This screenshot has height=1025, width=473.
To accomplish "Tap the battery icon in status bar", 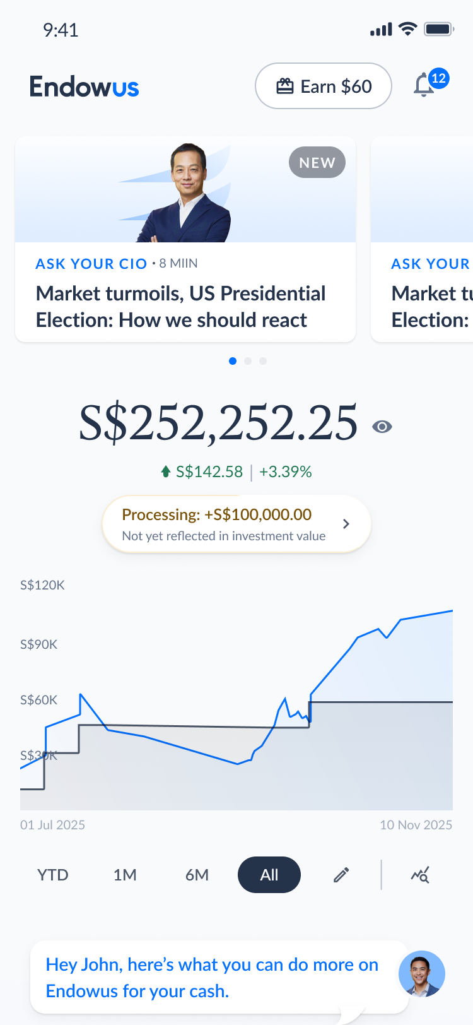I will (439, 29).
